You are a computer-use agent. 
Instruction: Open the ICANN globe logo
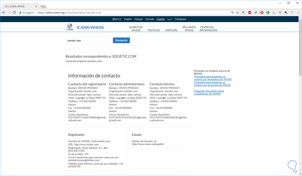[x=70, y=27]
